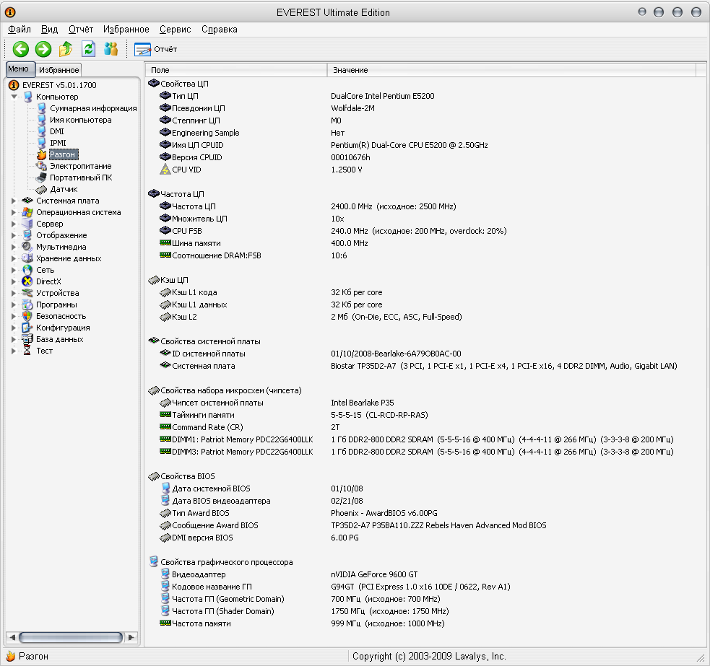Click the EVEREST v5.01.1700 info icon
This screenshot has height=666, width=710.
pos(14,85)
